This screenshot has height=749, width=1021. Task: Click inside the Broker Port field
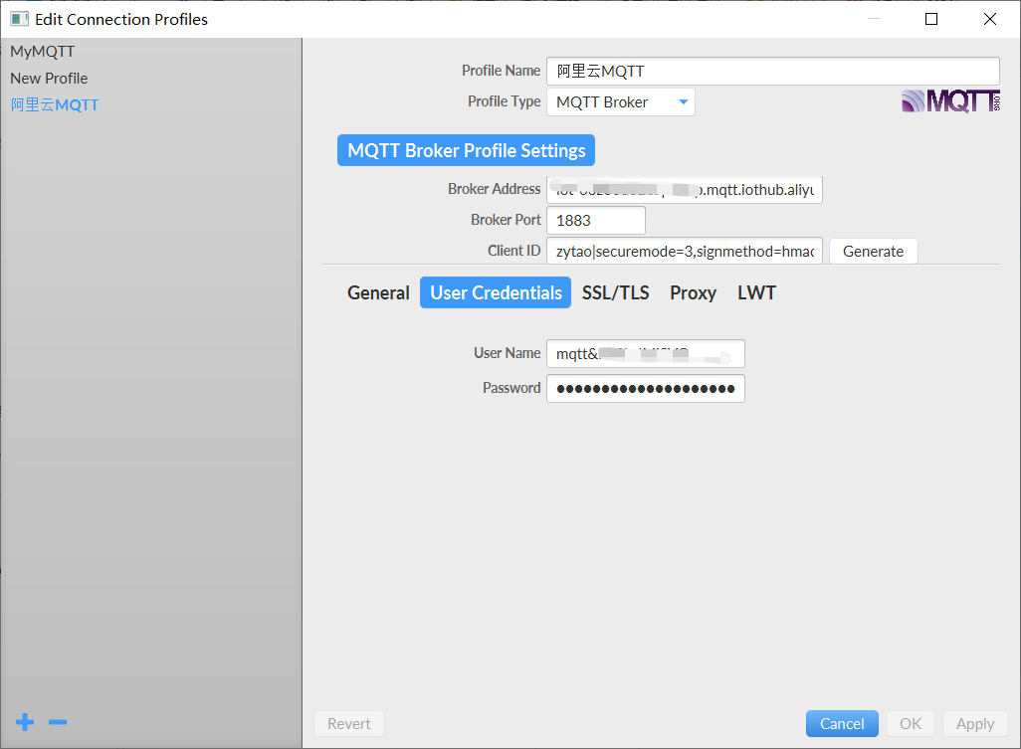click(595, 220)
